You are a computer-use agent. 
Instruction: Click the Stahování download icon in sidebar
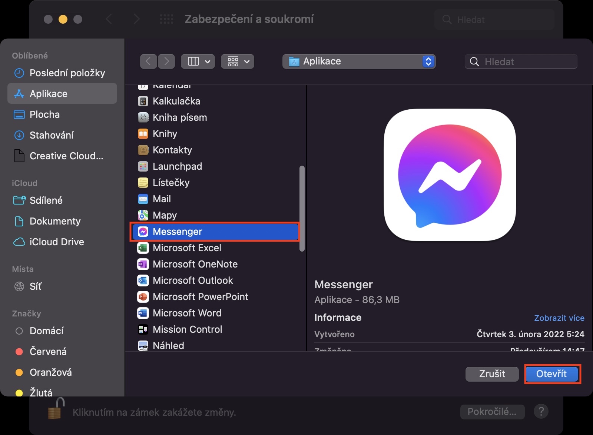[19, 135]
